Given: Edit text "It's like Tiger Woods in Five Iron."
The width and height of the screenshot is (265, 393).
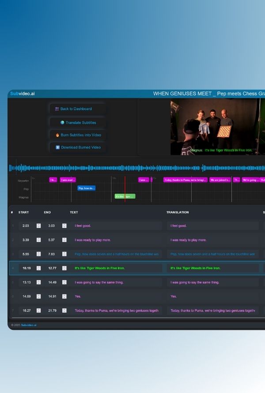Looking at the screenshot, I should point(117,268).
